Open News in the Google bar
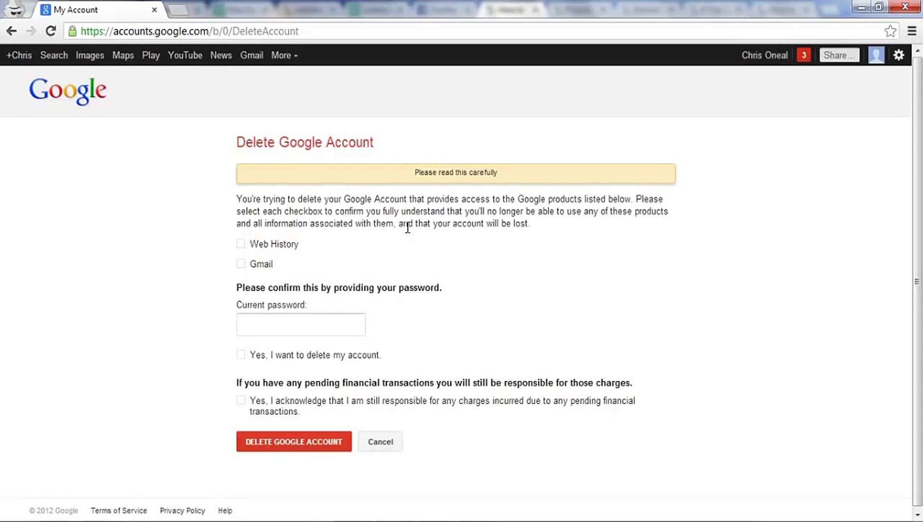 221,56
